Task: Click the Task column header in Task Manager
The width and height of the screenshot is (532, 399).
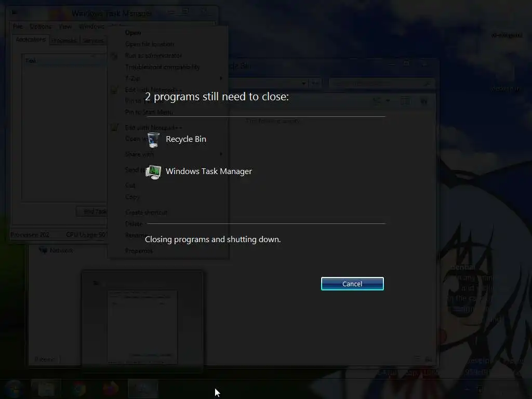Action: 64,61
